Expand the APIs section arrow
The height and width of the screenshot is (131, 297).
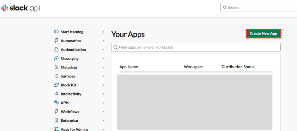(104, 103)
